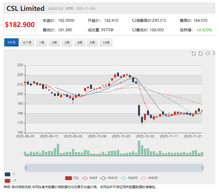219x193 pixels.
Task: Toggle the MA5 line in legend
Action: click(x=89, y=178)
